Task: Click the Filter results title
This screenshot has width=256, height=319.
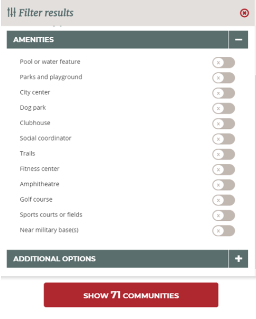Action: click(46, 13)
